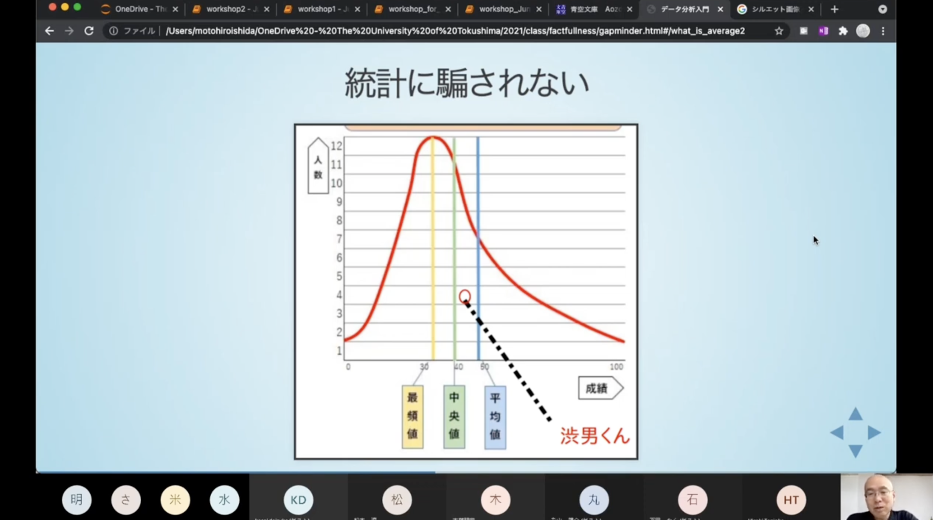This screenshot has width=933, height=520.
Task: Click the red circle marker on chart
Action: (x=465, y=296)
